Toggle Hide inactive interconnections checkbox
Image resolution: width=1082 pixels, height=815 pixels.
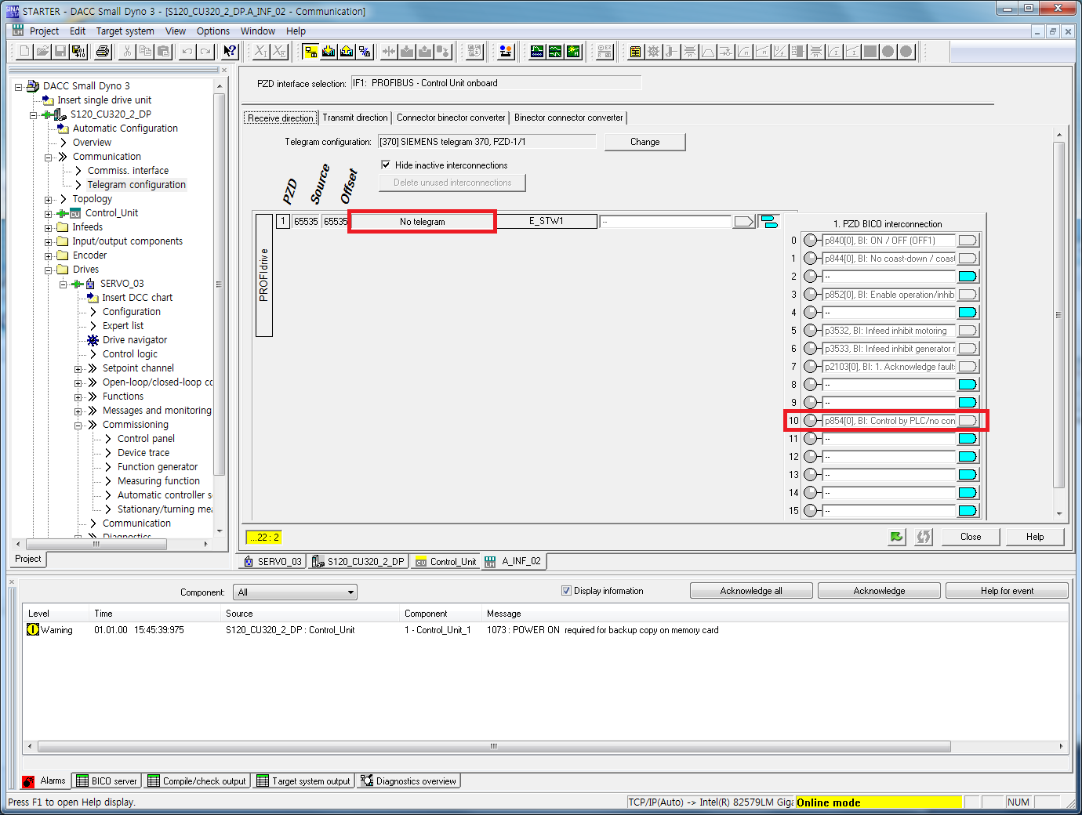[386, 165]
